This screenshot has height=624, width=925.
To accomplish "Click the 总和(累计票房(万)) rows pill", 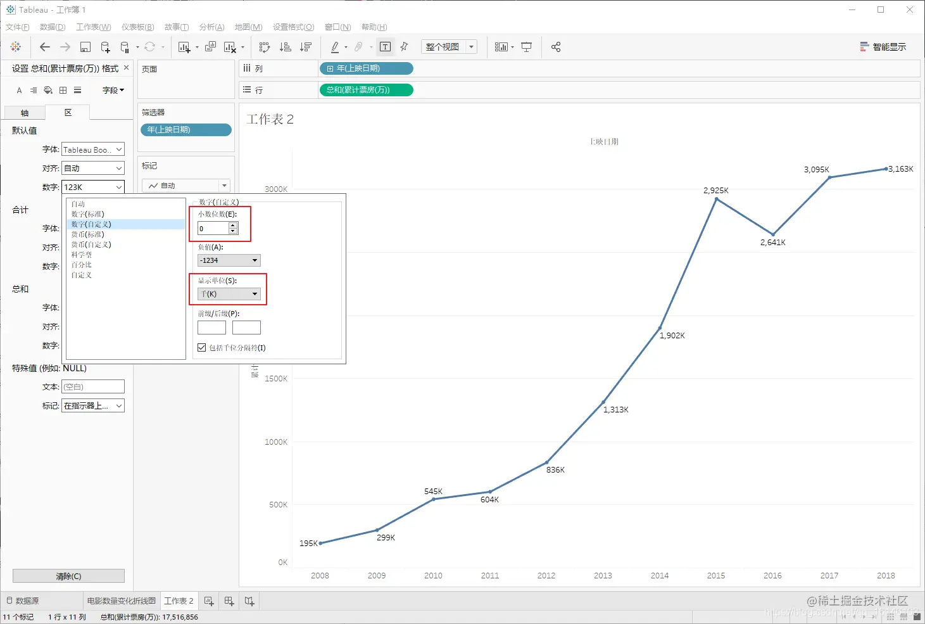I will pyautogui.click(x=366, y=90).
